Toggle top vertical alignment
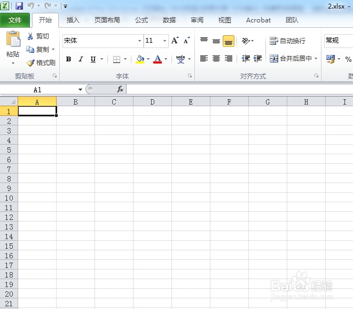This screenshot has height=309, width=353. point(204,41)
